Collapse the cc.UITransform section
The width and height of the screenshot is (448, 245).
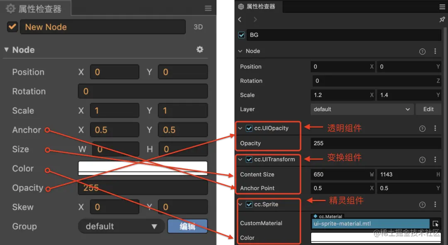tap(240, 159)
